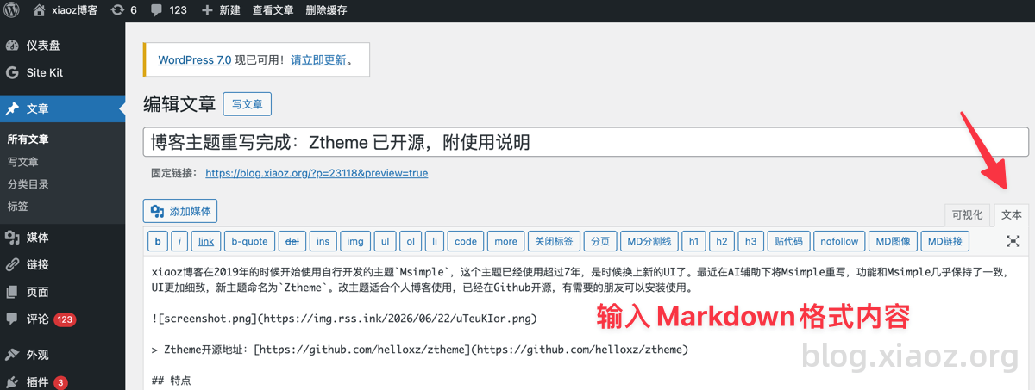Viewport: 1035px width, 390px height.
Task: Open 评论 in the sidebar
Action: [x=62, y=319]
